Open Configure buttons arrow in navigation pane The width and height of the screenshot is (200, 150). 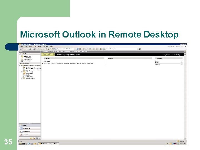[39, 138]
